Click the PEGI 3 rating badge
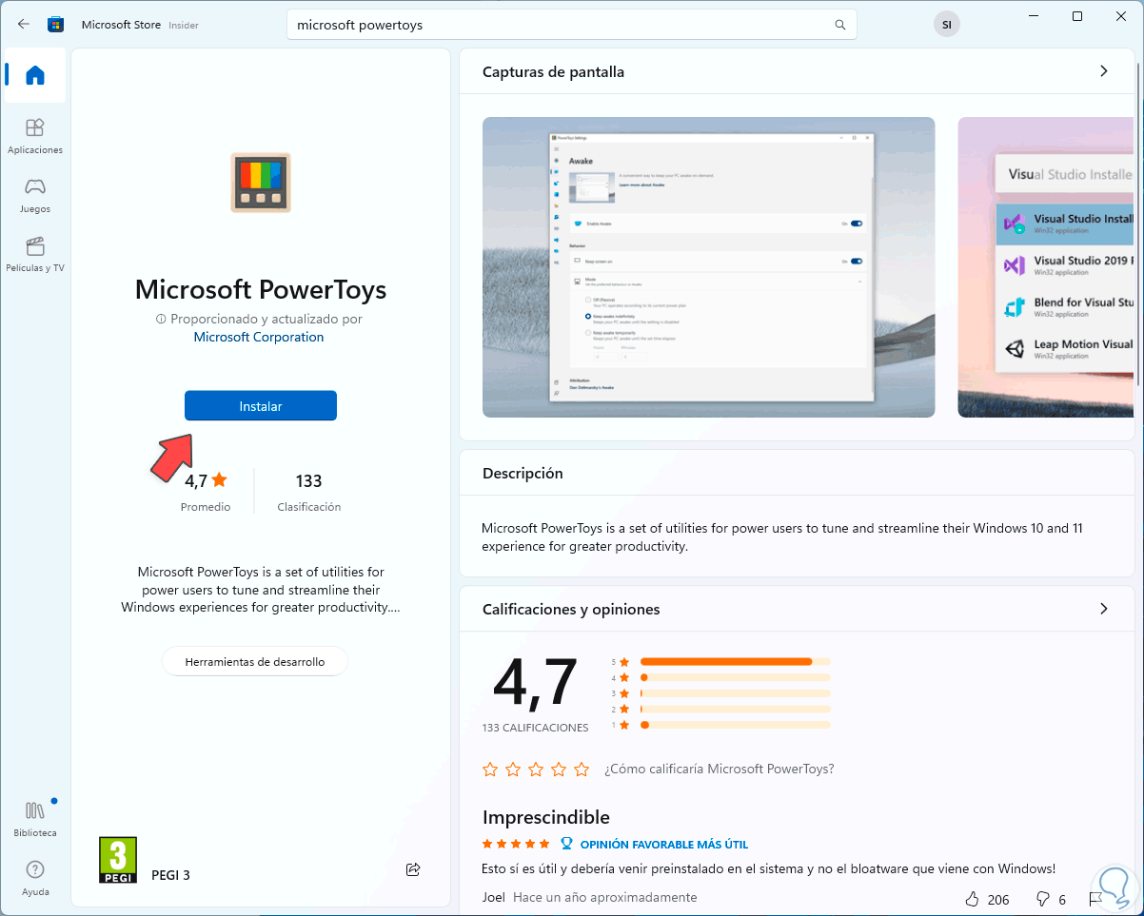1144x916 pixels. point(118,860)
